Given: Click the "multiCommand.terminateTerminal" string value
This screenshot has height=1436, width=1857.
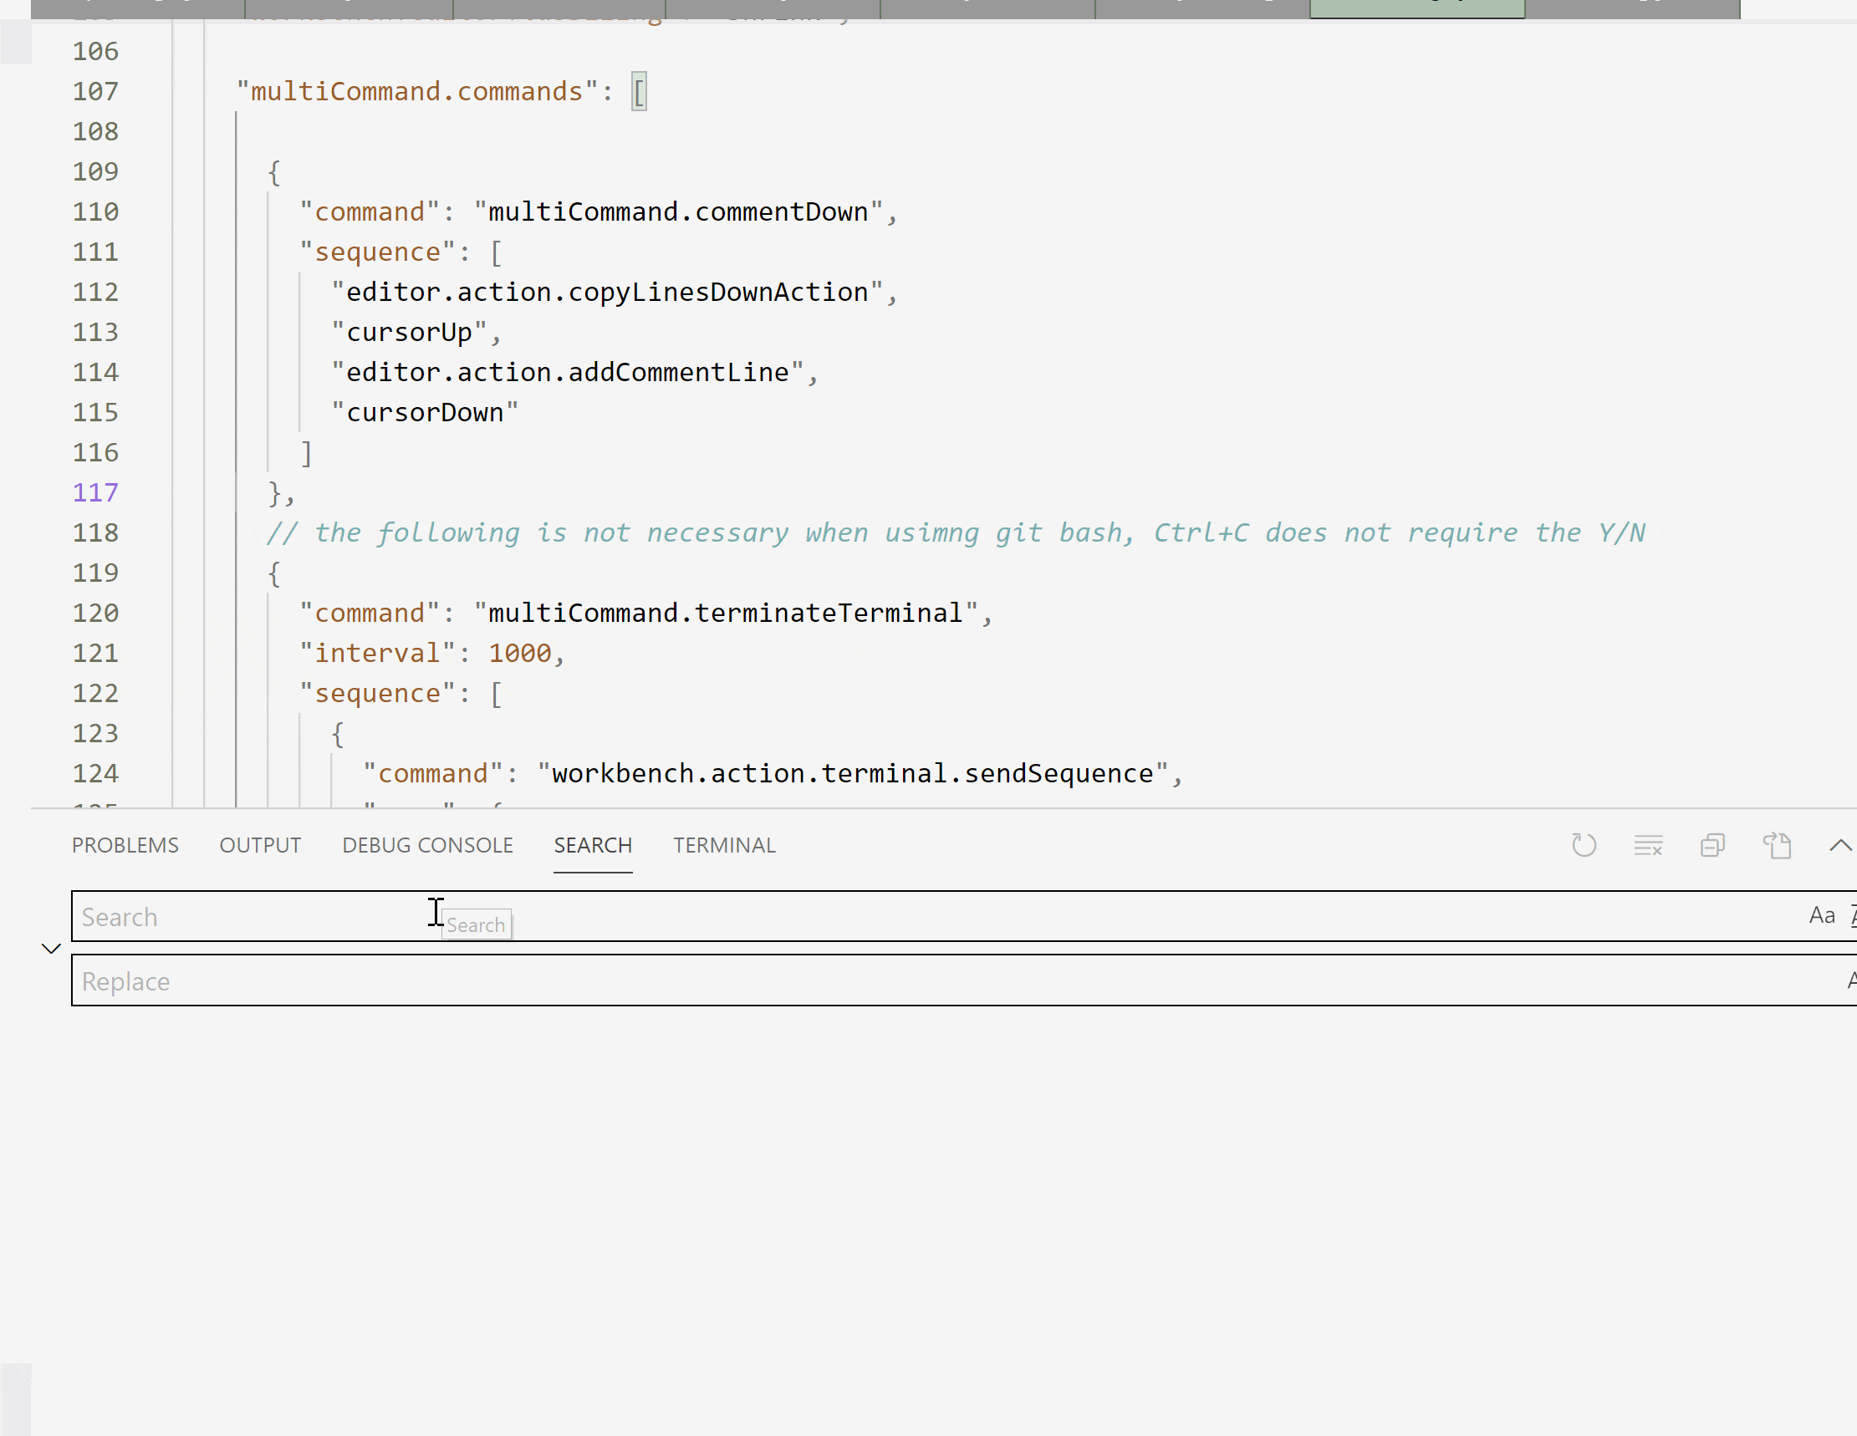Looking at the screenshot, I should click(725, 613).
